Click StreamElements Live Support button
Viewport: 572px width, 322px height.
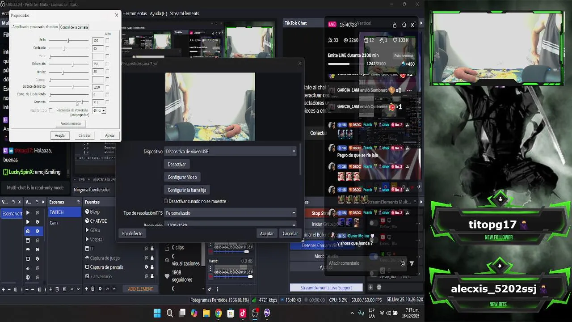coord(326,288)
